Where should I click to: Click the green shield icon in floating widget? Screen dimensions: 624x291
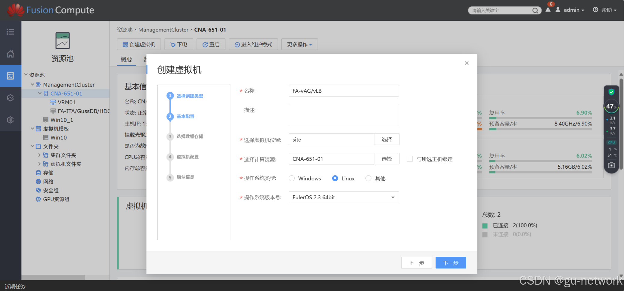click(611, 92)
